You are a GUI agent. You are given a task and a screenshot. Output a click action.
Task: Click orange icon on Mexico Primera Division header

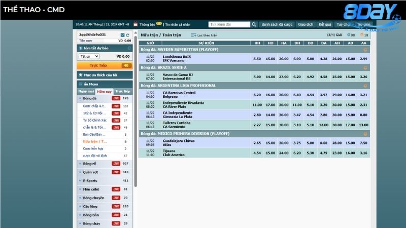(x=365, y=134)
